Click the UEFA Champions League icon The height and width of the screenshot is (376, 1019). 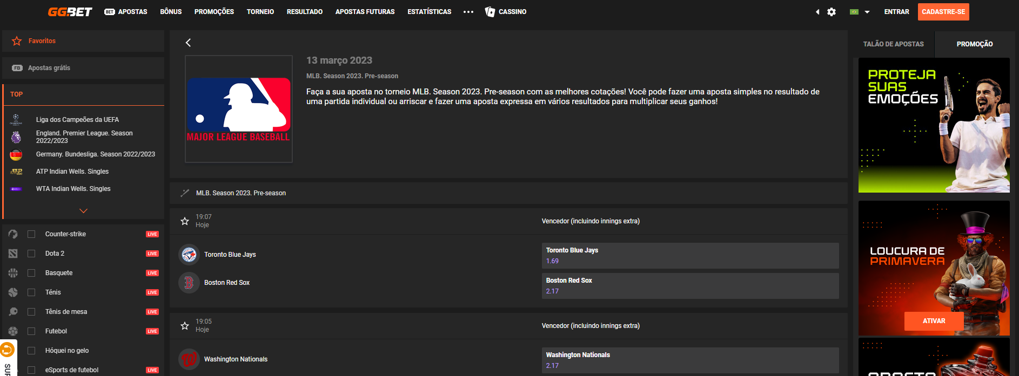click(x=16, y=120)
